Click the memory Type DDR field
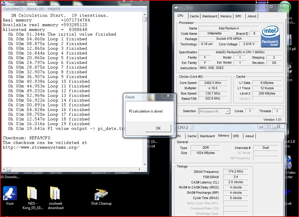 206,148
